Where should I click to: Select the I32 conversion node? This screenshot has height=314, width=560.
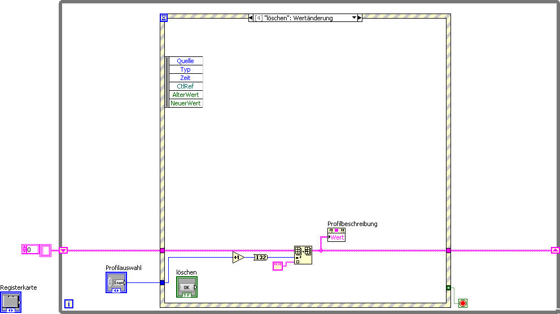pos(261,257)
